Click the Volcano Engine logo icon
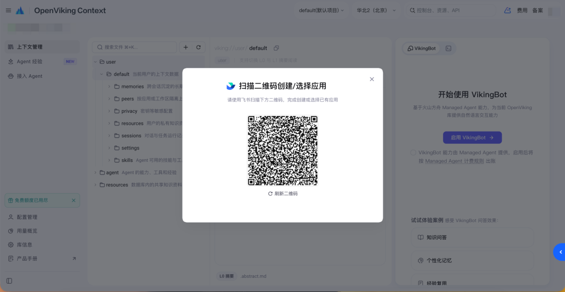The height and width of the screenshot is (292, 565). 20,10
